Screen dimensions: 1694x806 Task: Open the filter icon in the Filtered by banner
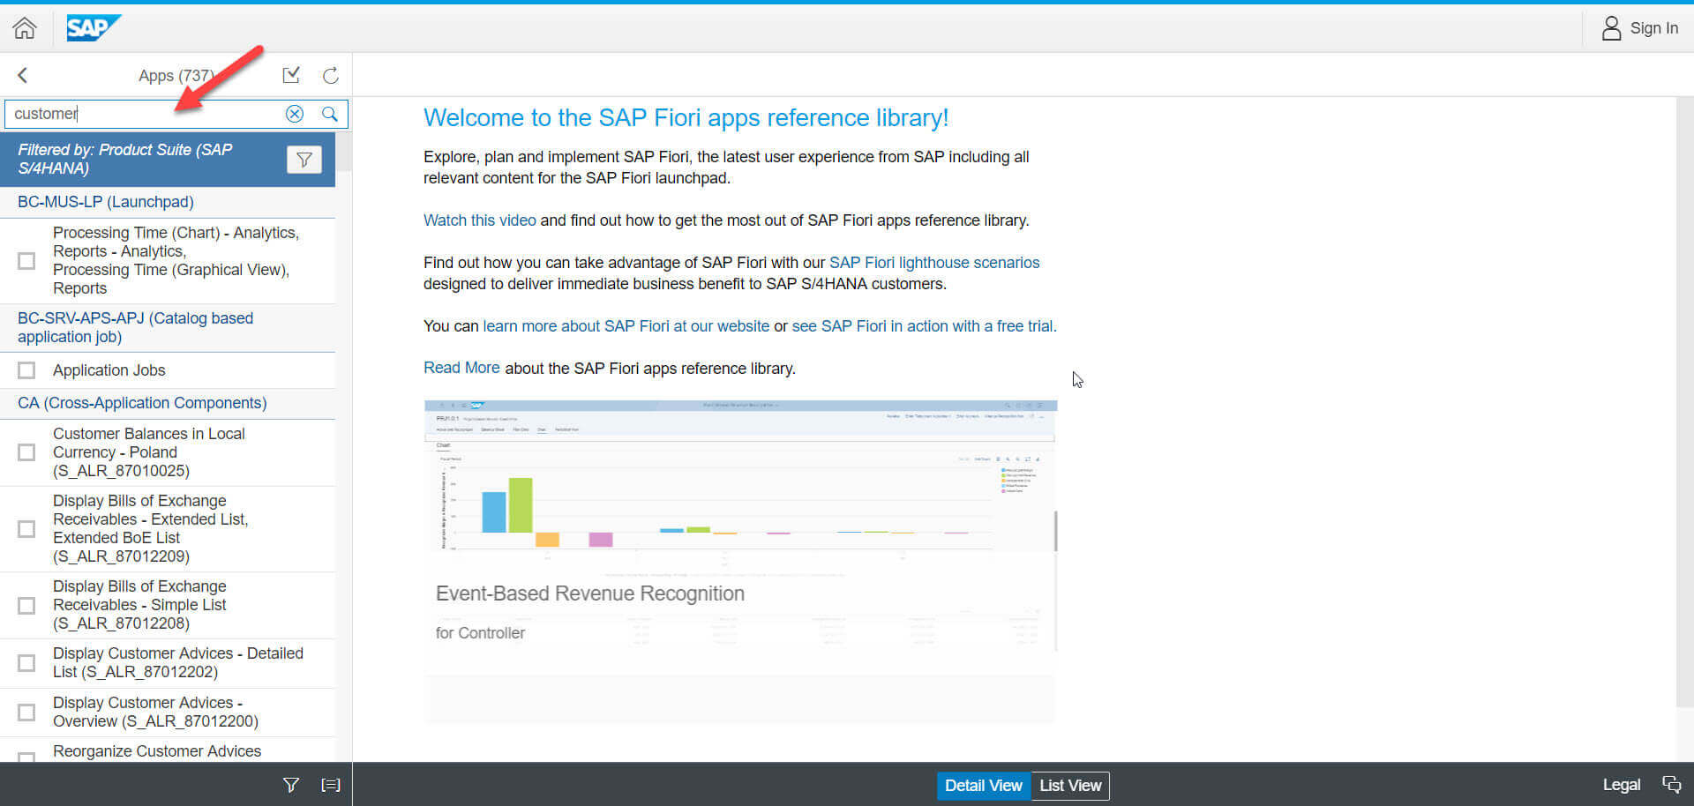(304, 159)
